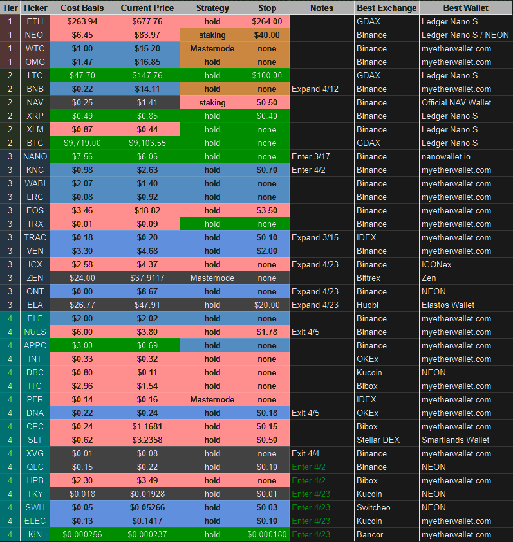The image size is (513, 542).
Task: Click the TRX ticker cell
Action: tap(35, 224)
